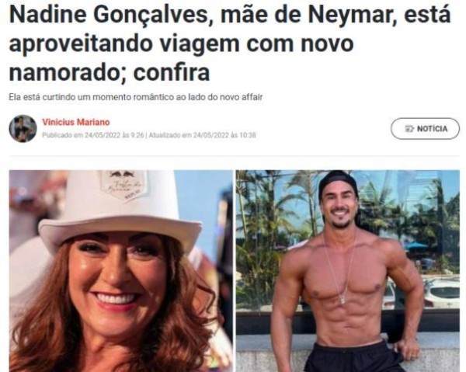Open the left photo of woman in white hat
Screen dimensions: 466x372
120,271
